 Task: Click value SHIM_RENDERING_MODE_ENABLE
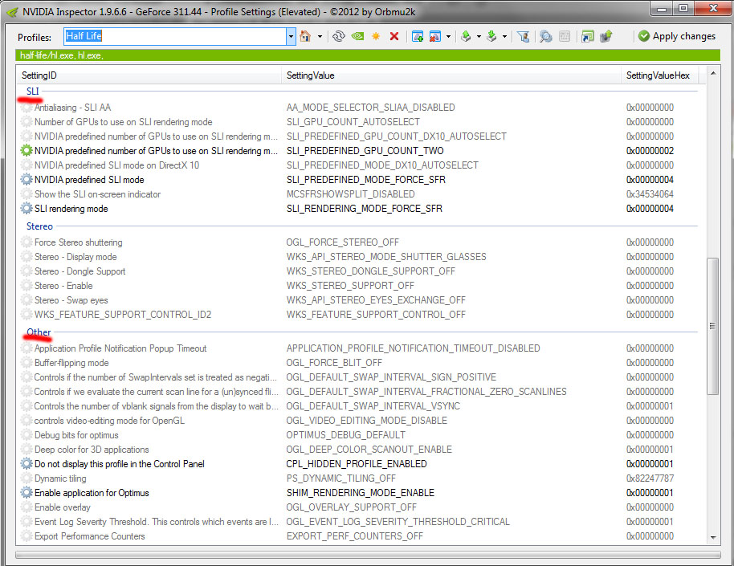(361, 493)
